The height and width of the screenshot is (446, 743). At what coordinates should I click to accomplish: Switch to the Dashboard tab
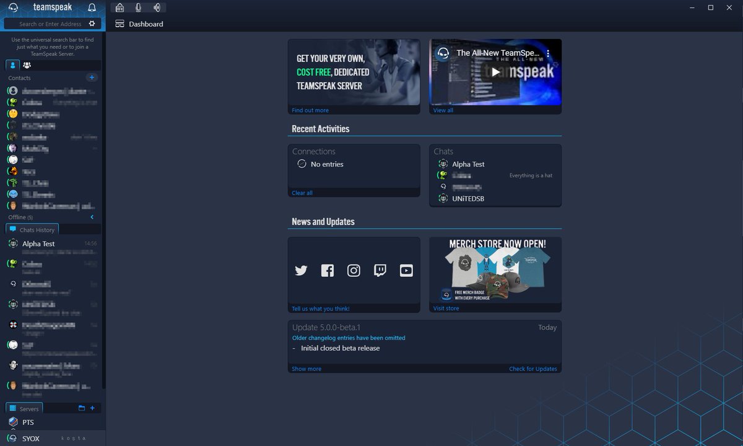click(x=140, y=24)
